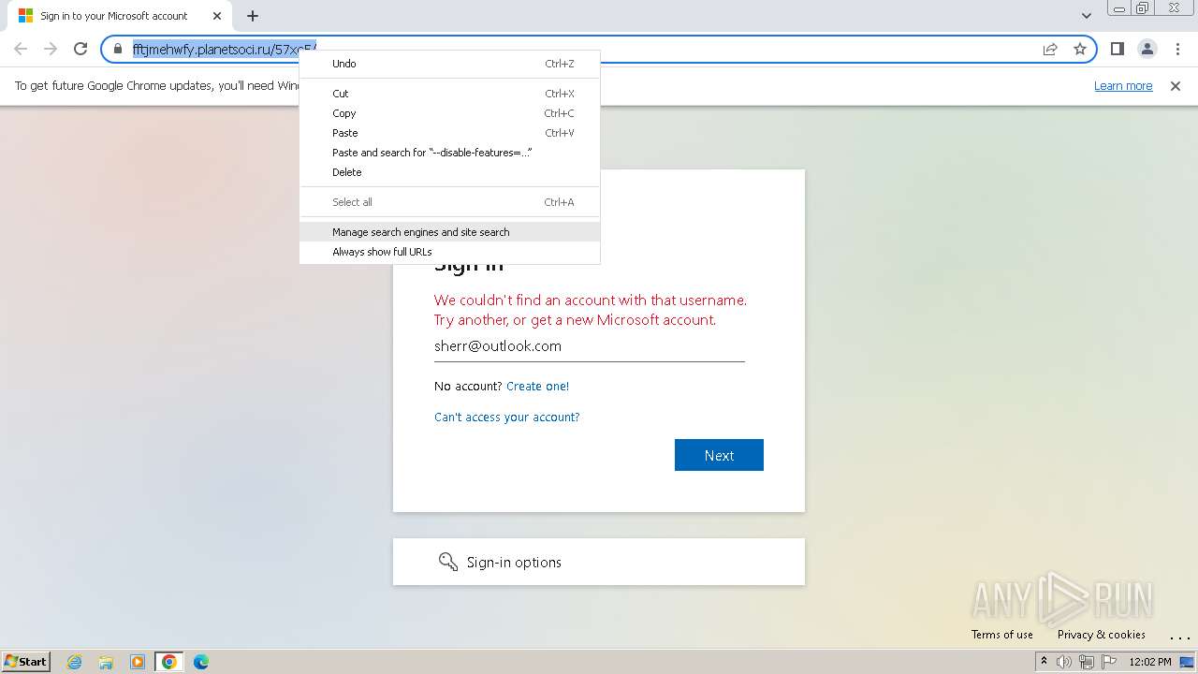The height and width of the screenshot is (674, 1198).
Task: Open the Chrome three-dot menu
Action: tap(1176, 49)
